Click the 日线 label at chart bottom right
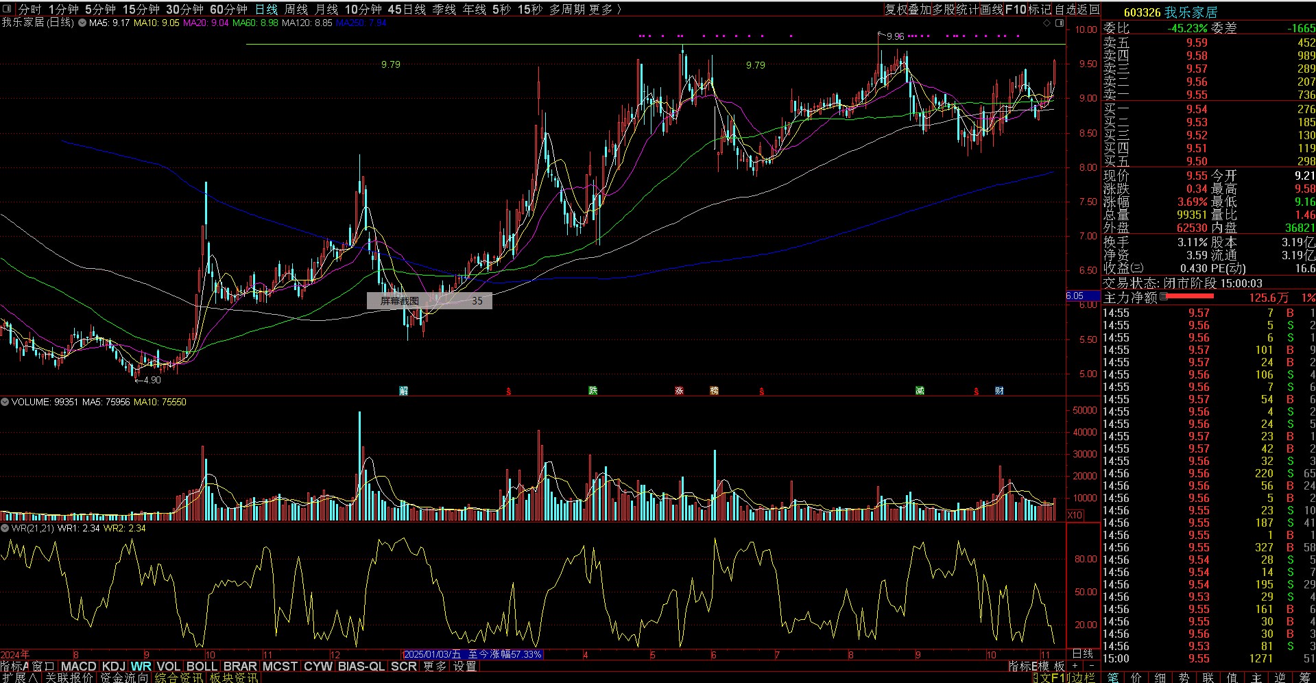Viewport: 1316px width, 683px height. pyautogui.click(x=1083, y=654)
